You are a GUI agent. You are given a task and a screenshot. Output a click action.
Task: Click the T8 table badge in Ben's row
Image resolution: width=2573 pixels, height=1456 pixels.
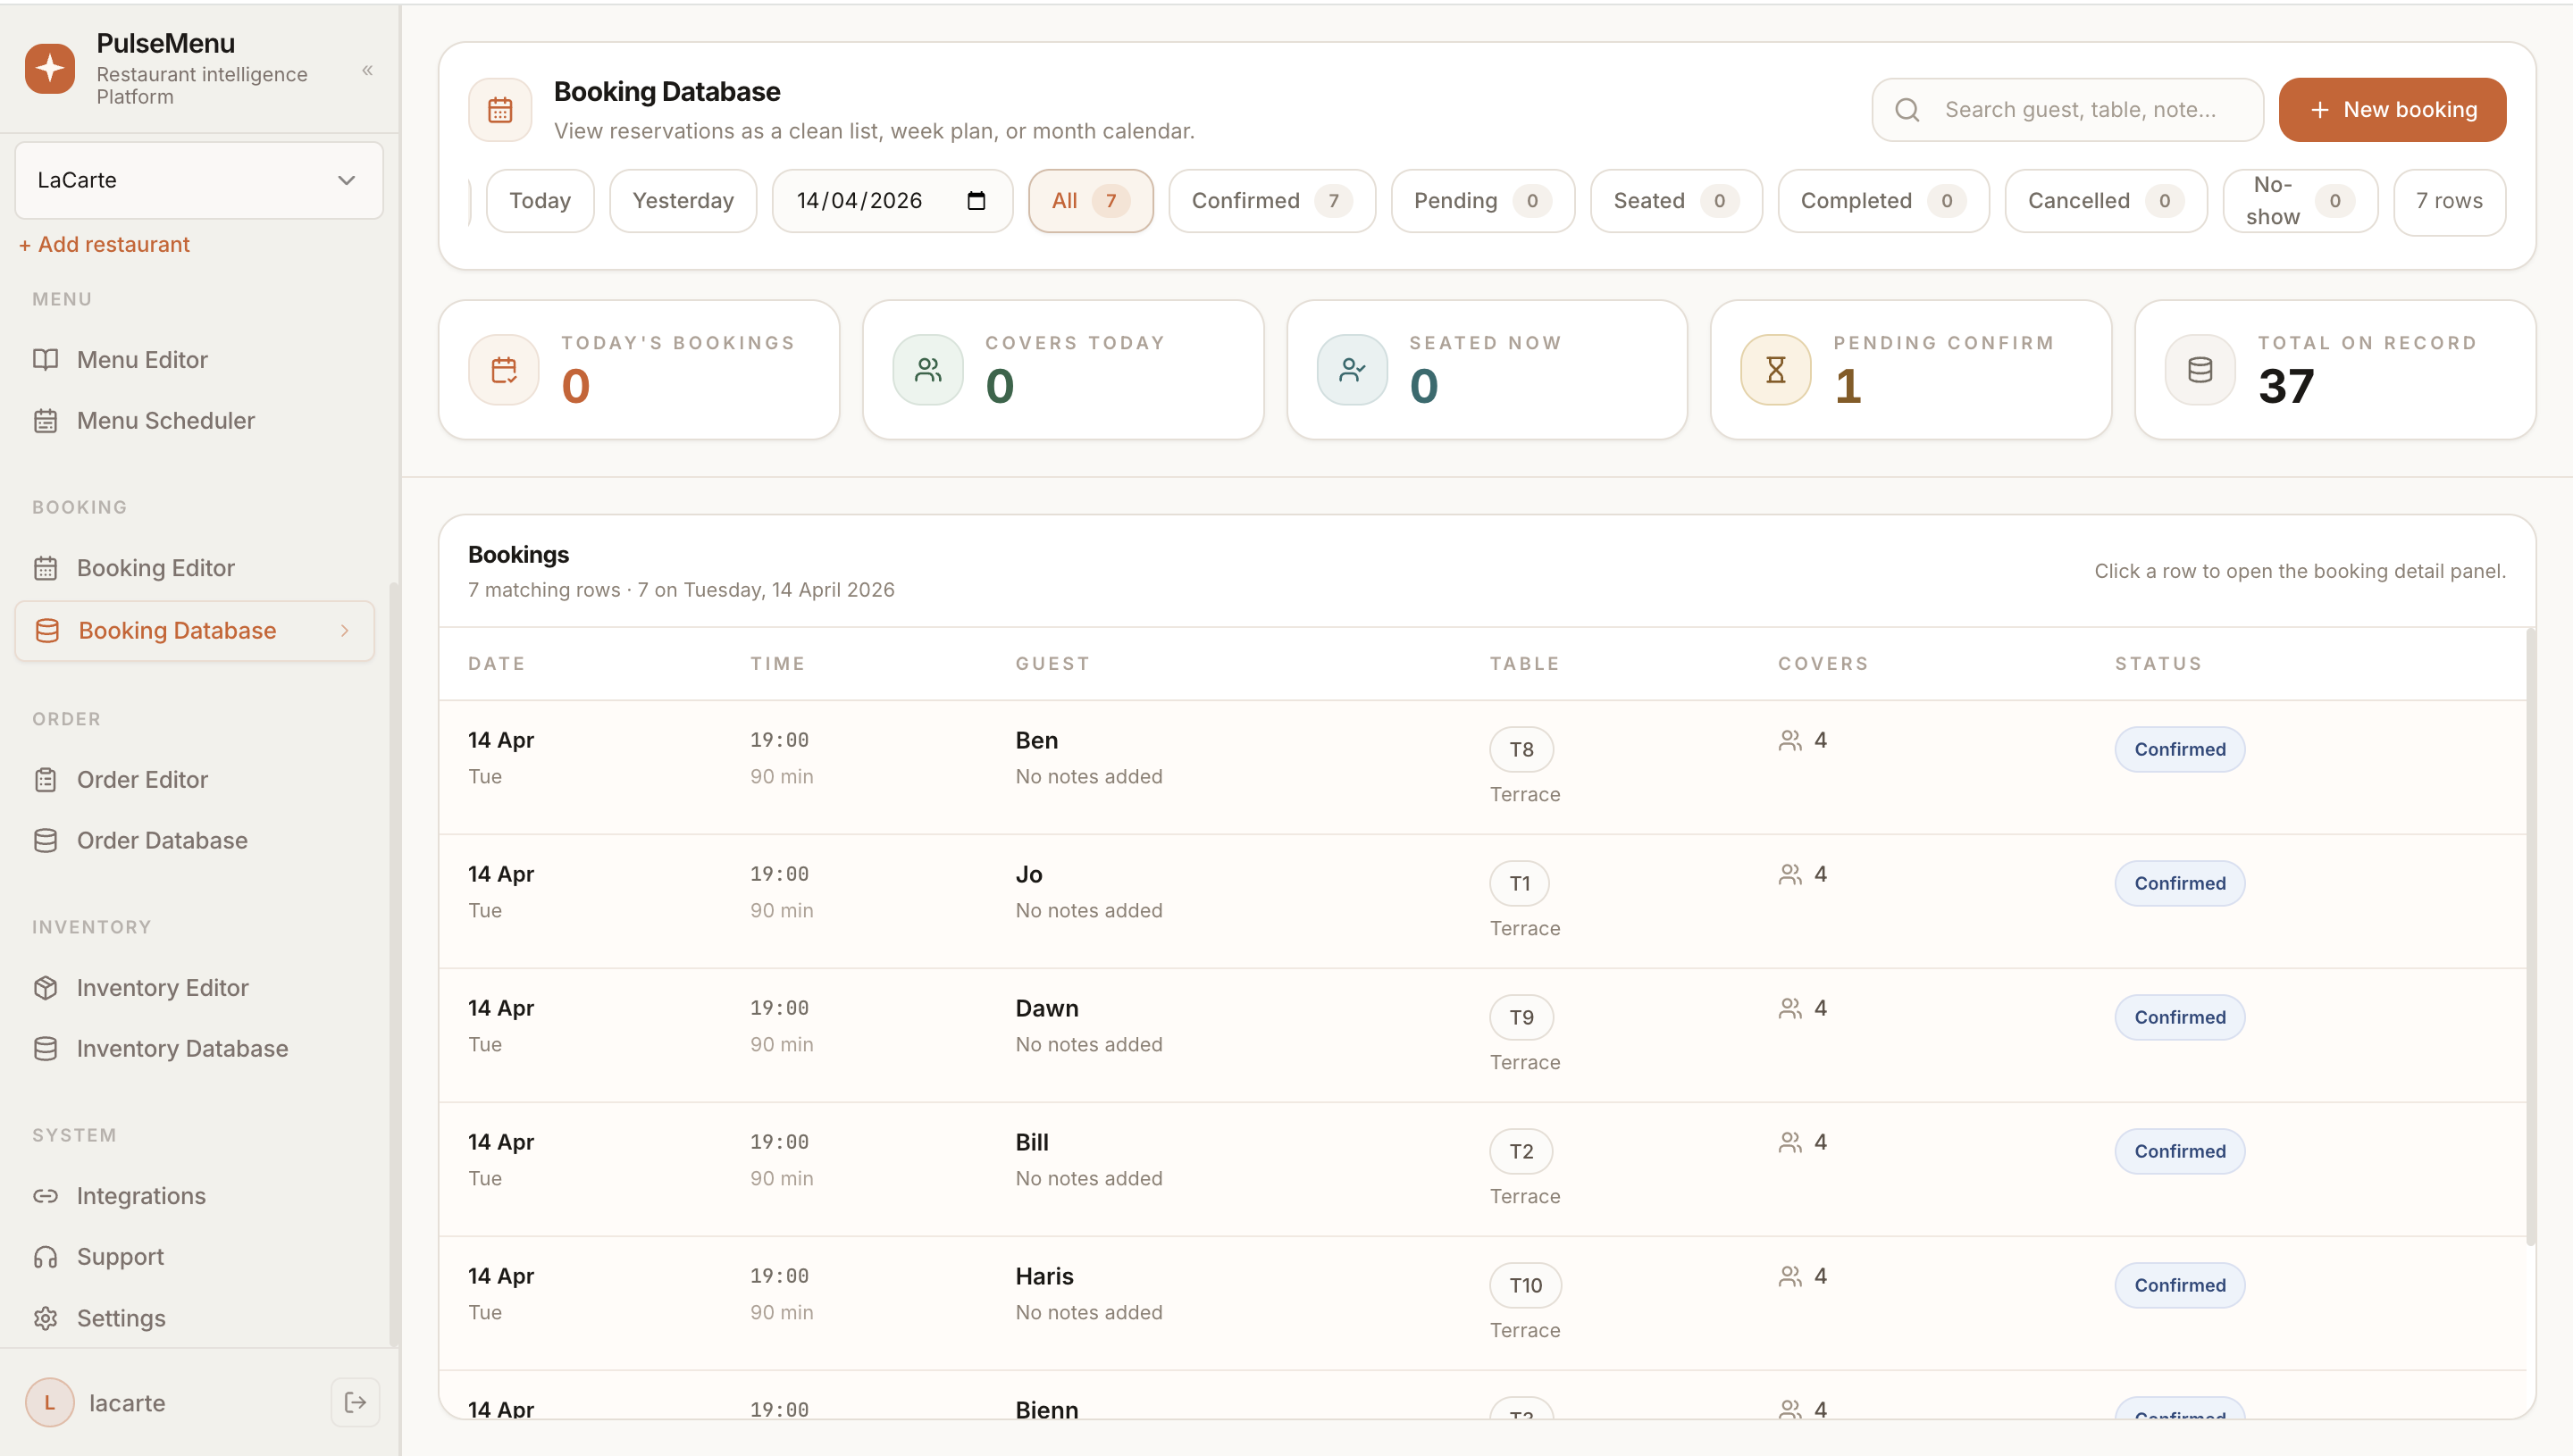(x=1521, y=749)
